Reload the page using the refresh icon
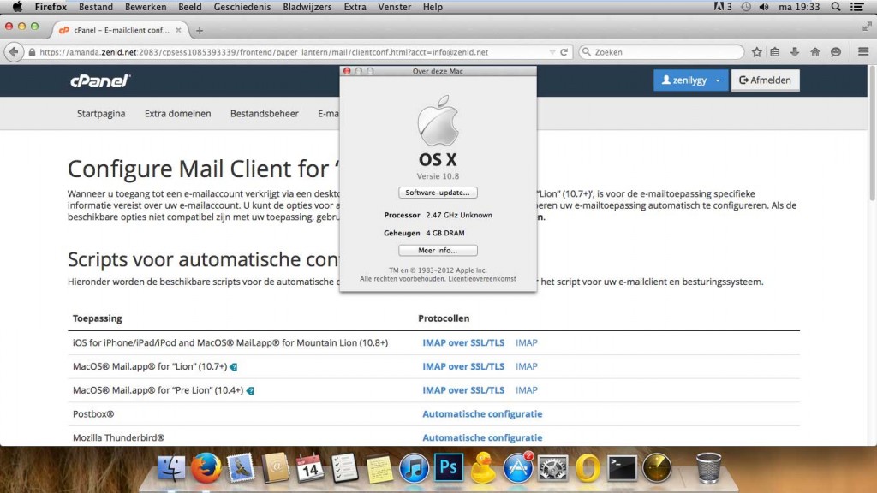The image size is (877, 493). [564, 52]
